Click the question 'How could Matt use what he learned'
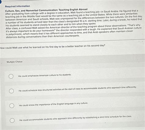 point(52,47)
